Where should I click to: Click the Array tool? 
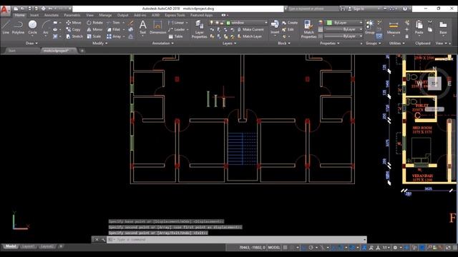(x=114, y=36)
